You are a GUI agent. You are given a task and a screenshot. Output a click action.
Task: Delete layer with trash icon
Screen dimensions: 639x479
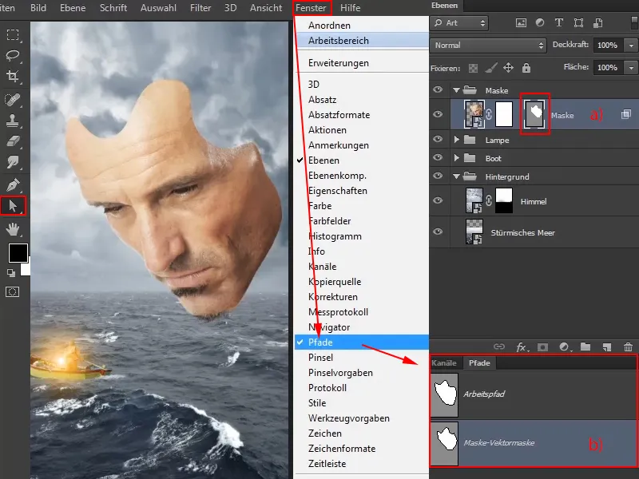628,347
